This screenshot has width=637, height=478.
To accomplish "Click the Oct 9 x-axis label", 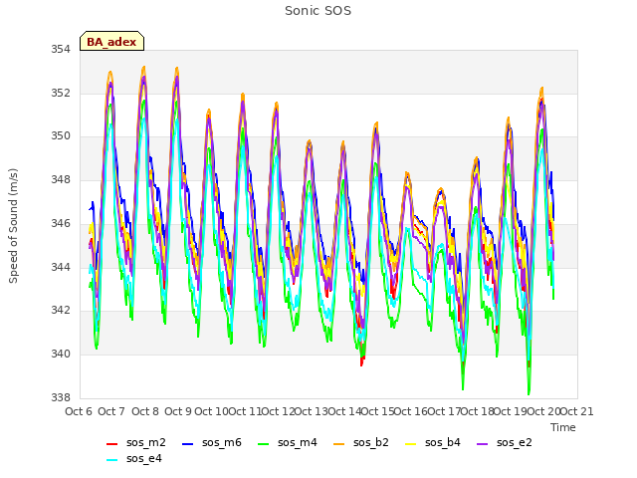I will point(178,411).
